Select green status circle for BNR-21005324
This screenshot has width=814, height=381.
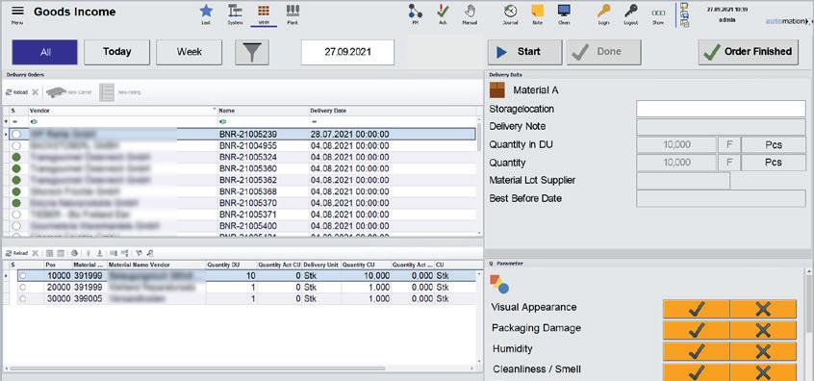pyautogui.click(x=16, y=157)
